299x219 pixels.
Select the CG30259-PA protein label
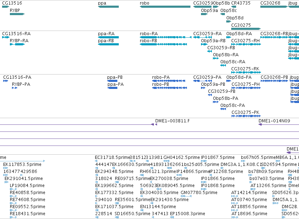pyautogui.click(x=207, y=77)
